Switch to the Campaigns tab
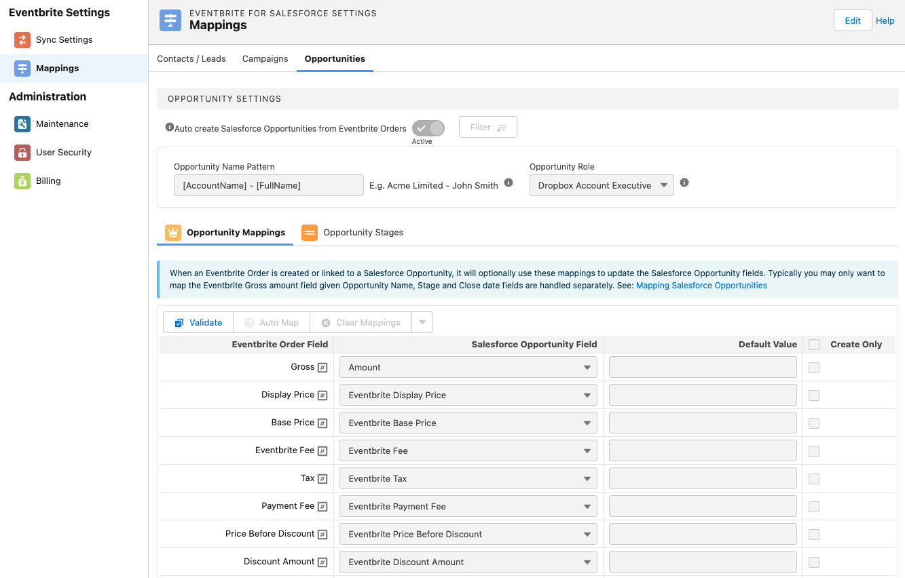Screen dimensions: 905x578 pyautogui.click(x=265, y=59)
